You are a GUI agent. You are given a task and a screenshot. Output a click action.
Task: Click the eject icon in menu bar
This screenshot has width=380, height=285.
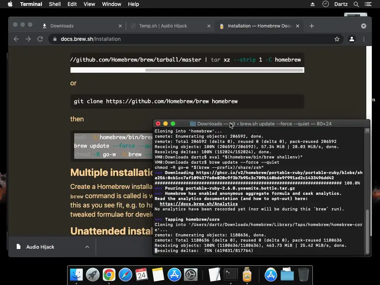click(x=312, y=4)
